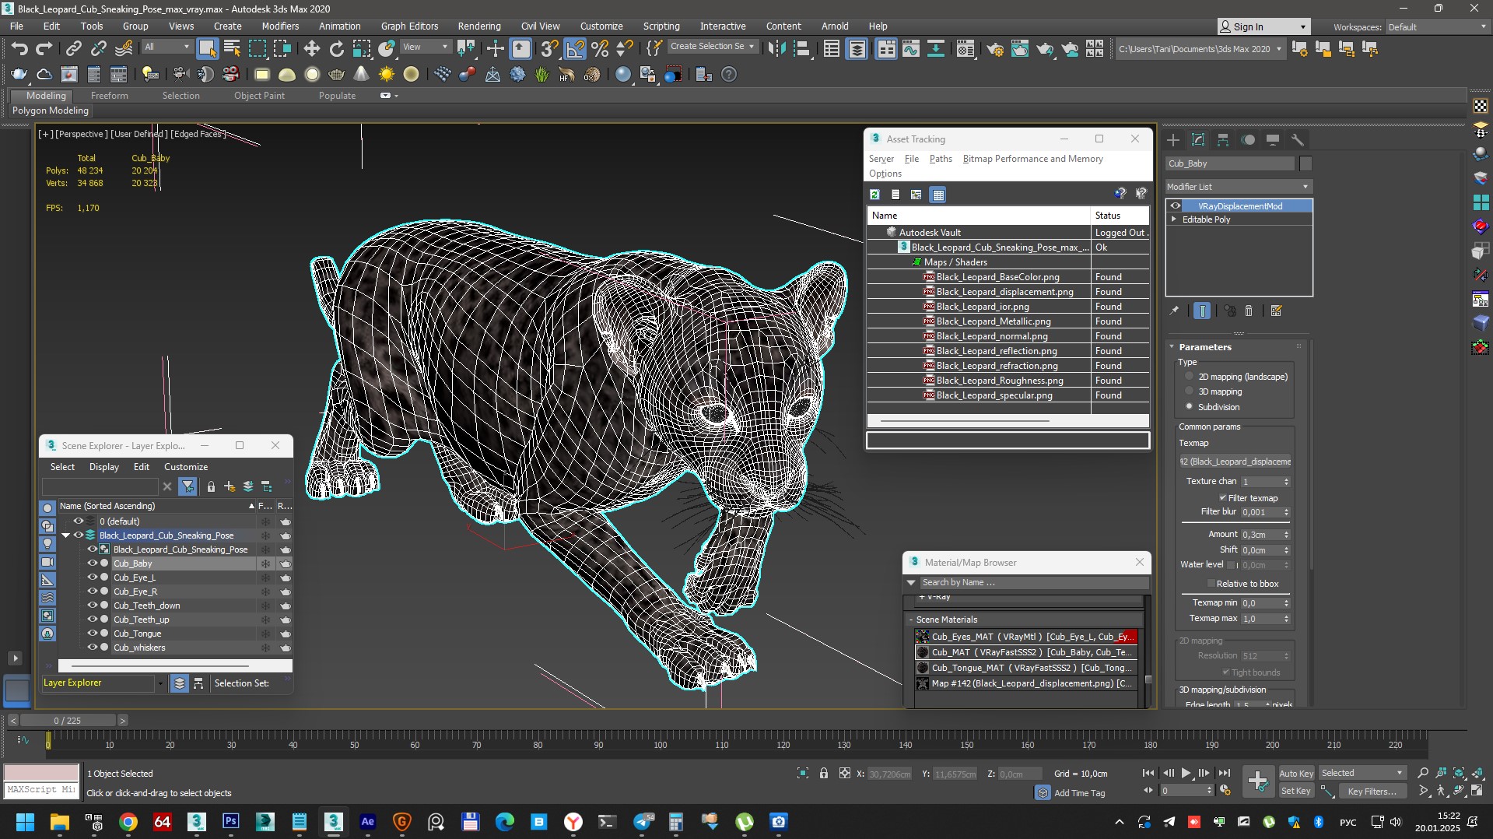This screenshot has width=1493, height=839.
Task: Click the Key Filters button
Action: (1372, 792)
